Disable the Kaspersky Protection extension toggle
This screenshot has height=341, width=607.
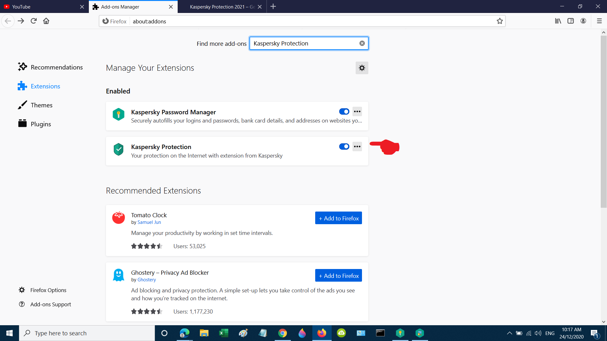point(344,147)
